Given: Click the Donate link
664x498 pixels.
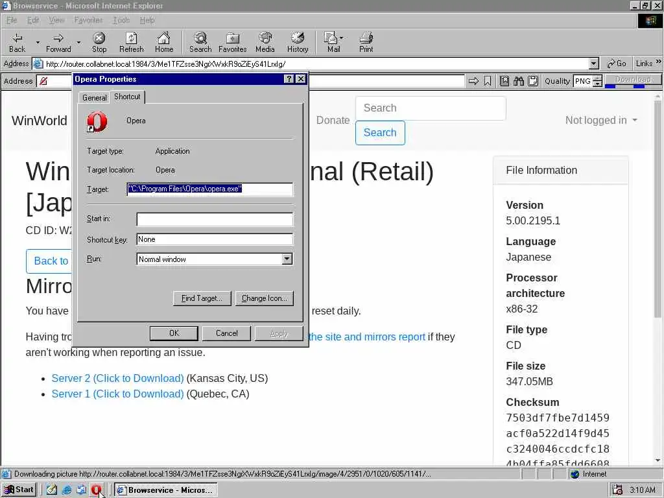Looking at the screenshot, I should pyautogui.click(x=333, y=120).
